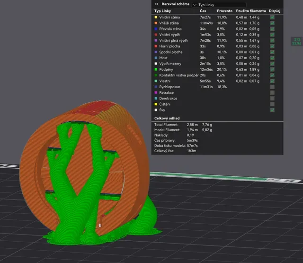Toggle display of Kontaktní vrstva podpěr
Image resolution: width=303 pixels, height=263 pixels.
[x=272, y=75]
